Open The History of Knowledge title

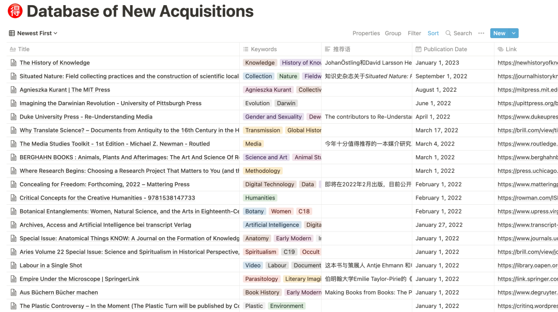(54, 62)
